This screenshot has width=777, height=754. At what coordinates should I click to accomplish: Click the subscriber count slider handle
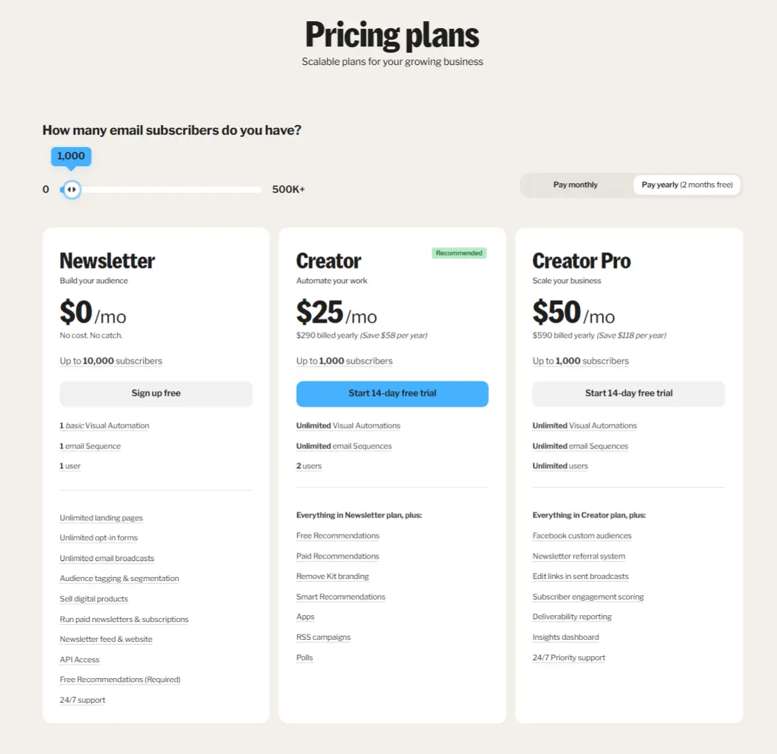(x=71, y=189)
